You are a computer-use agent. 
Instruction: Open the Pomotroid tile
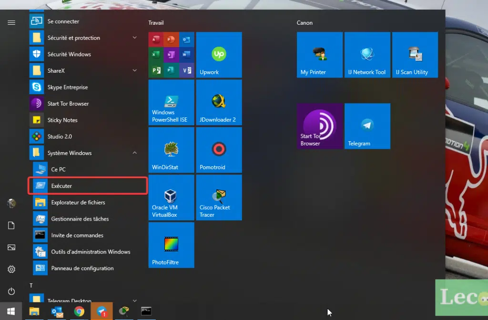coord(219,150)
